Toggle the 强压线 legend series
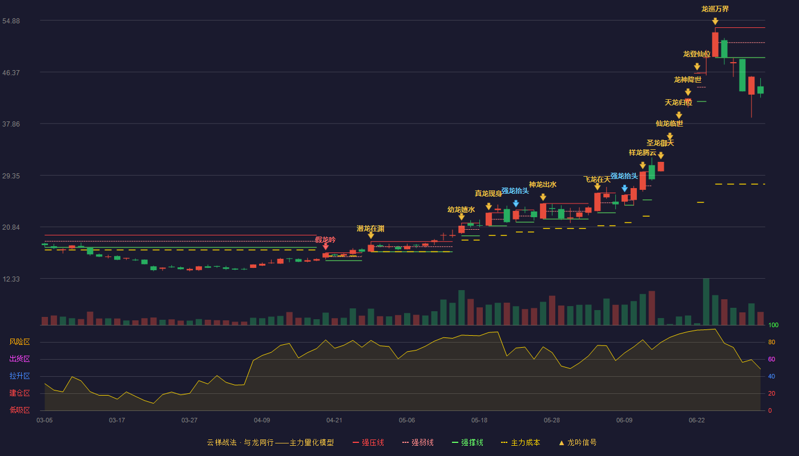 pyautogui.click(x=368, y=442)
